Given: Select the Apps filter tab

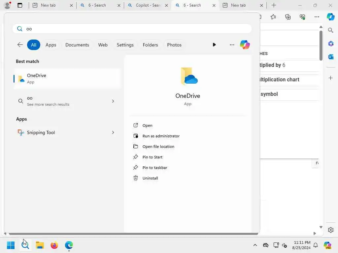Looking at the screenshot, I should coord(51,45).
